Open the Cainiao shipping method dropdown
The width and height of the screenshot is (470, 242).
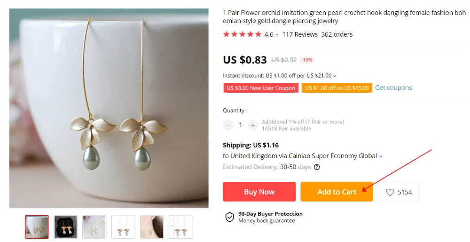(381, 156)
